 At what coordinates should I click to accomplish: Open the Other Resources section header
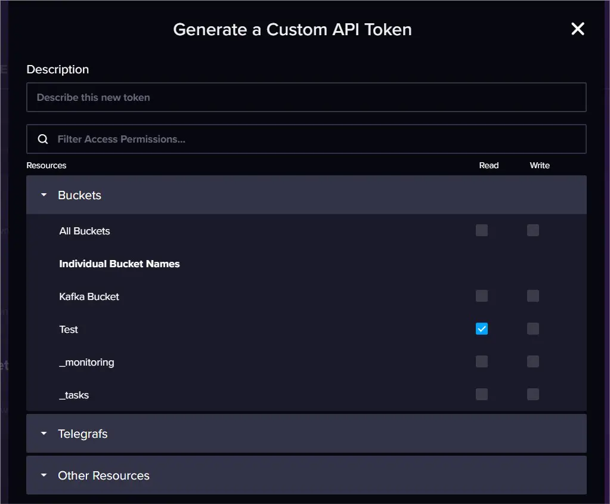coord(104,475)
